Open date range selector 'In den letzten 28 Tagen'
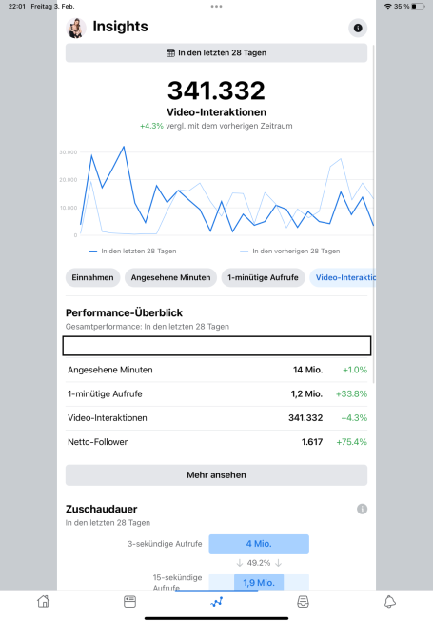This screenshot has height=624, width=433. tap(216, 53)
